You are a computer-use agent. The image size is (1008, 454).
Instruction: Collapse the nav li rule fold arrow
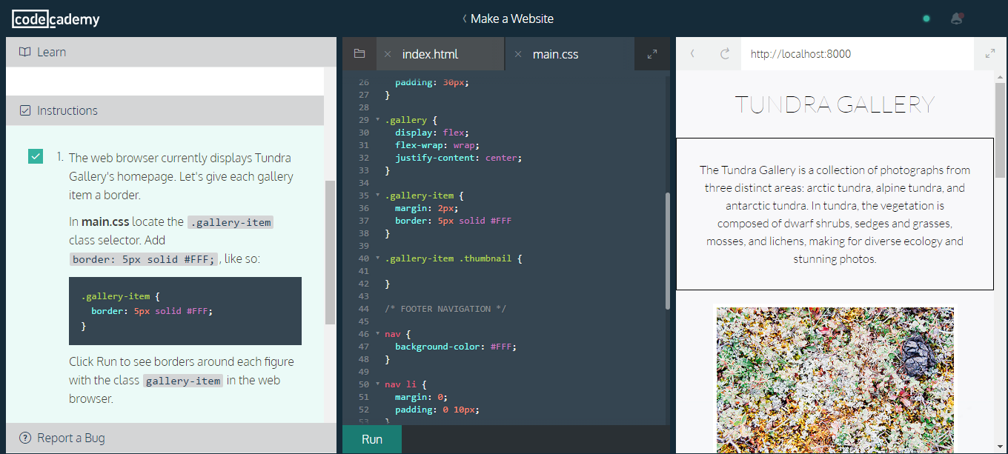(x=377, y=384)
